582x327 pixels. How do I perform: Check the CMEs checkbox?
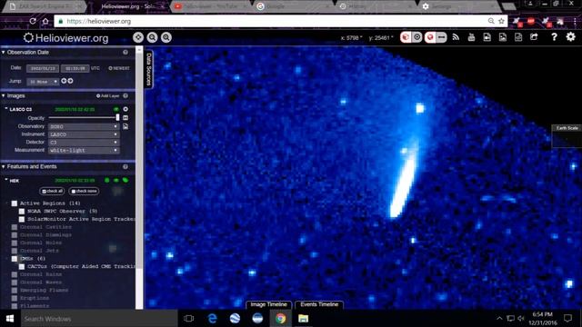point(15,258)
